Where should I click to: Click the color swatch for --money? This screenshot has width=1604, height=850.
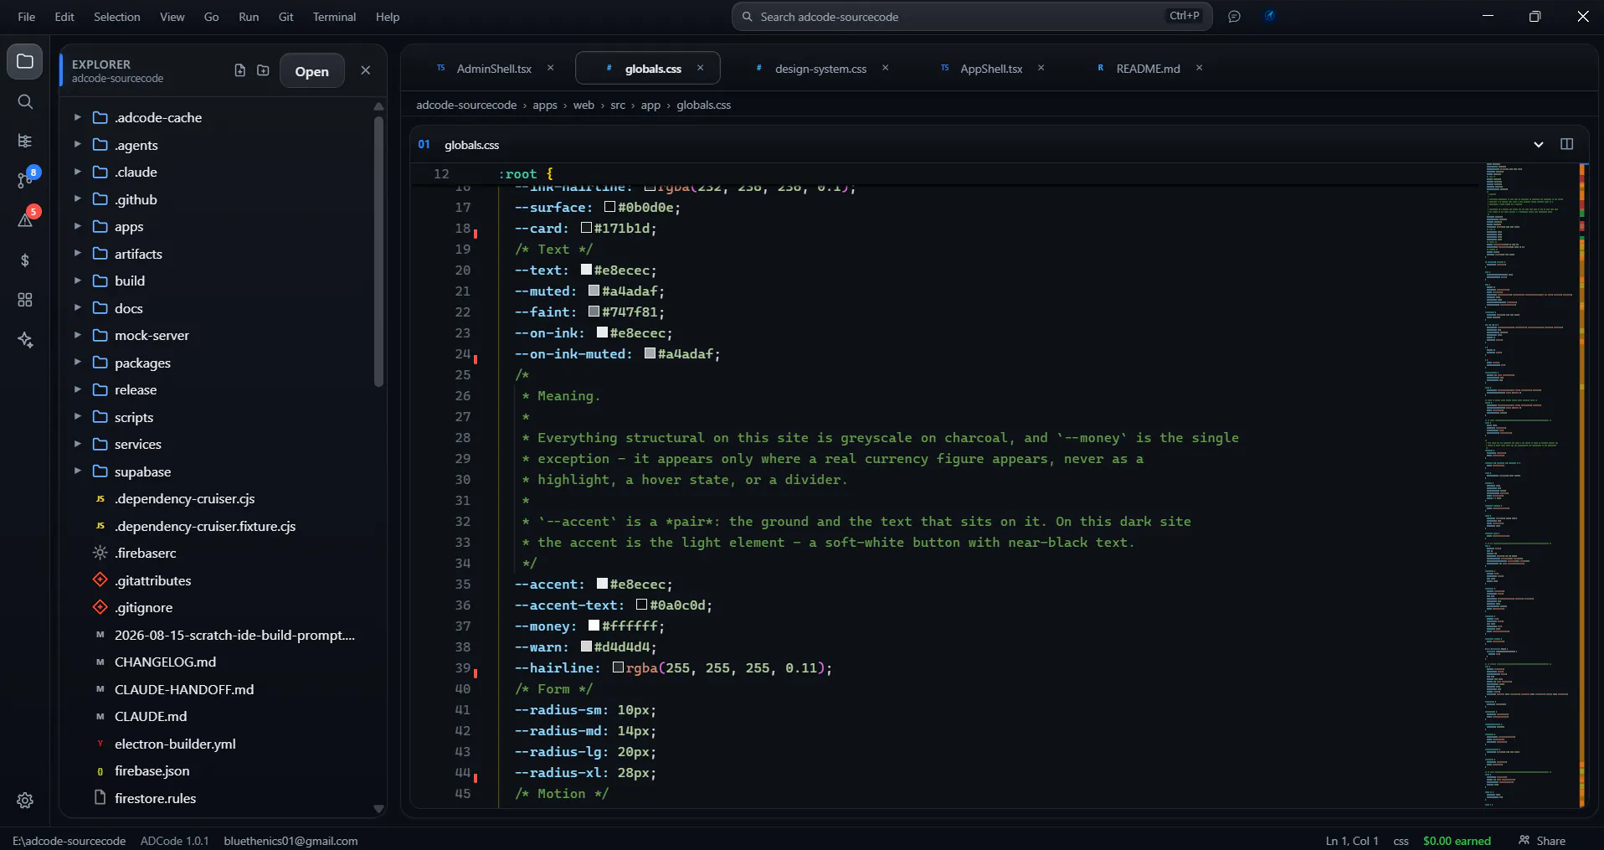pos(594,626)
